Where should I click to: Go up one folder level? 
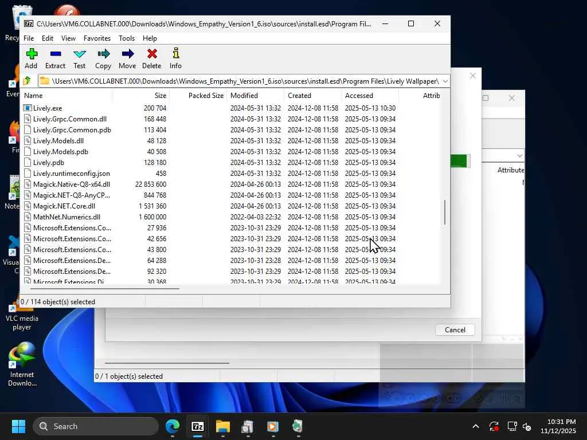27,81
